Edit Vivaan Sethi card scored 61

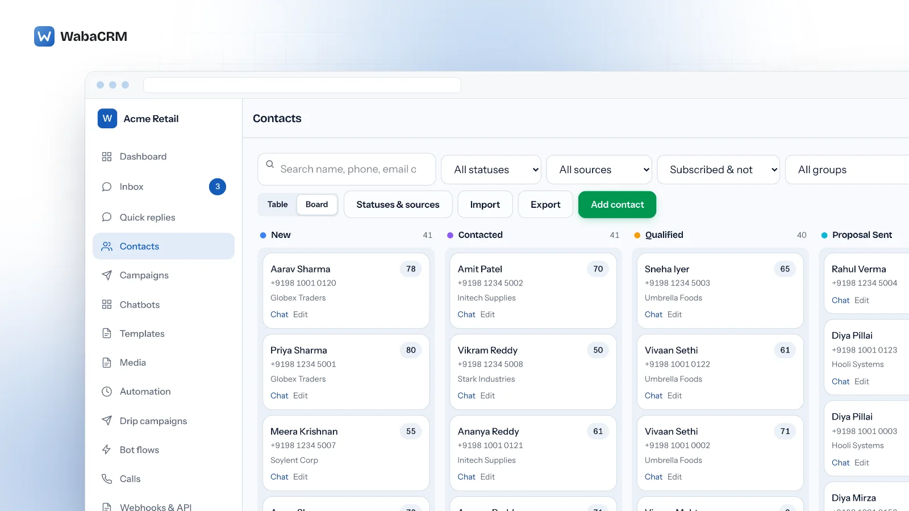coord(675,396)
